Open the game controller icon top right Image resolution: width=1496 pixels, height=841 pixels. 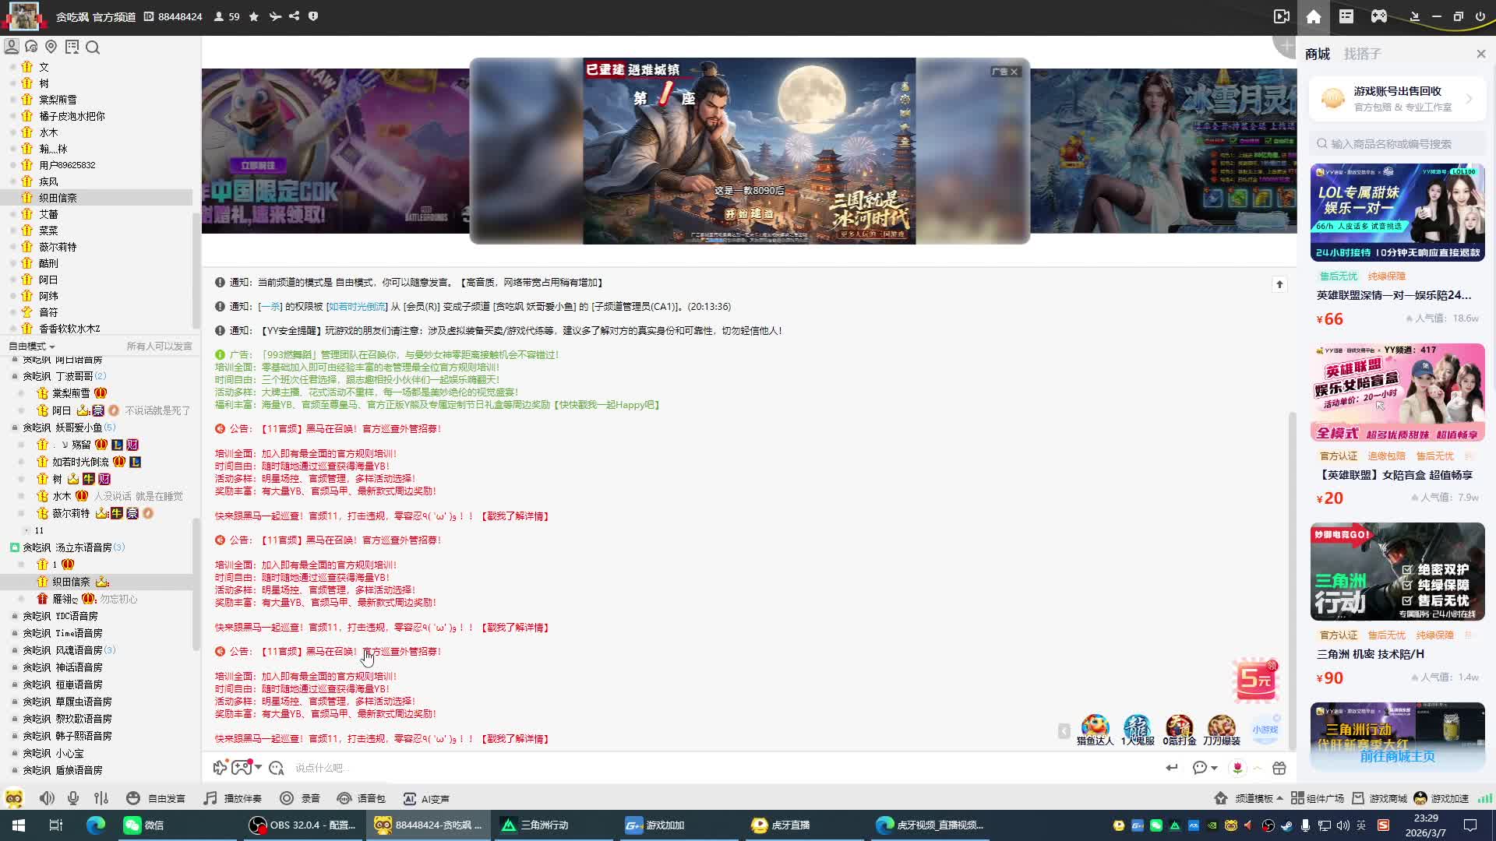click(1379, 16)
